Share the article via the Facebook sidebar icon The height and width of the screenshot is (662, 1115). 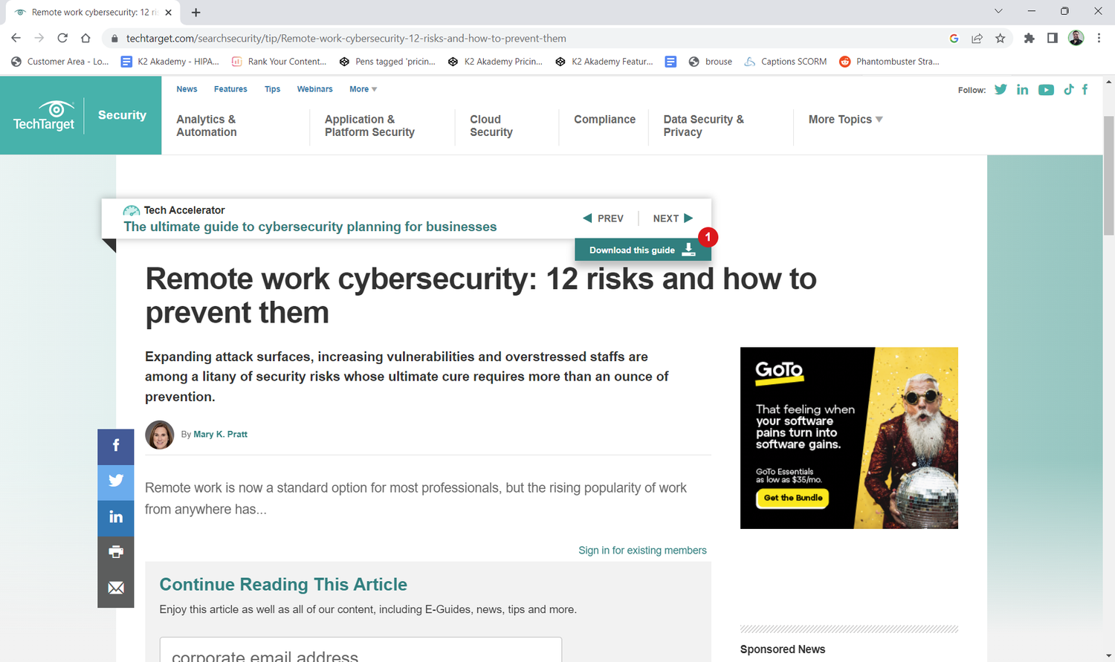click(x=116, y=446)
